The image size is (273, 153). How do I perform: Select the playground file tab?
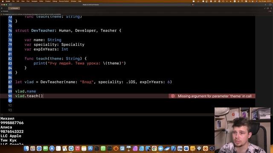coord(14,8)
